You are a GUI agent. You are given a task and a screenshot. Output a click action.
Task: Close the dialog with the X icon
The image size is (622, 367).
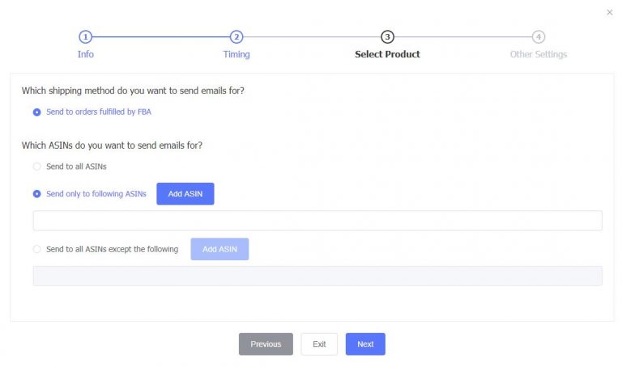(x=610, y=12)
